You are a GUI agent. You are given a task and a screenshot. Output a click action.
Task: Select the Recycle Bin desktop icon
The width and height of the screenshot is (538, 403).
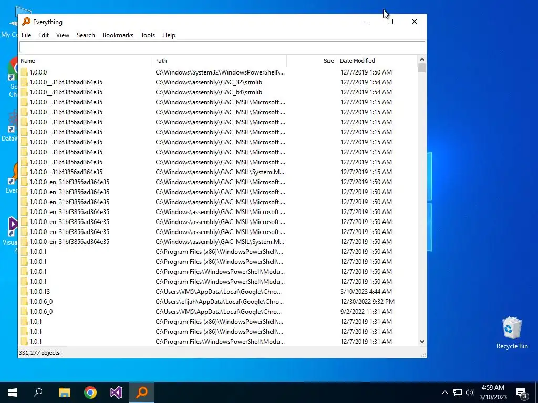point(512,333)
